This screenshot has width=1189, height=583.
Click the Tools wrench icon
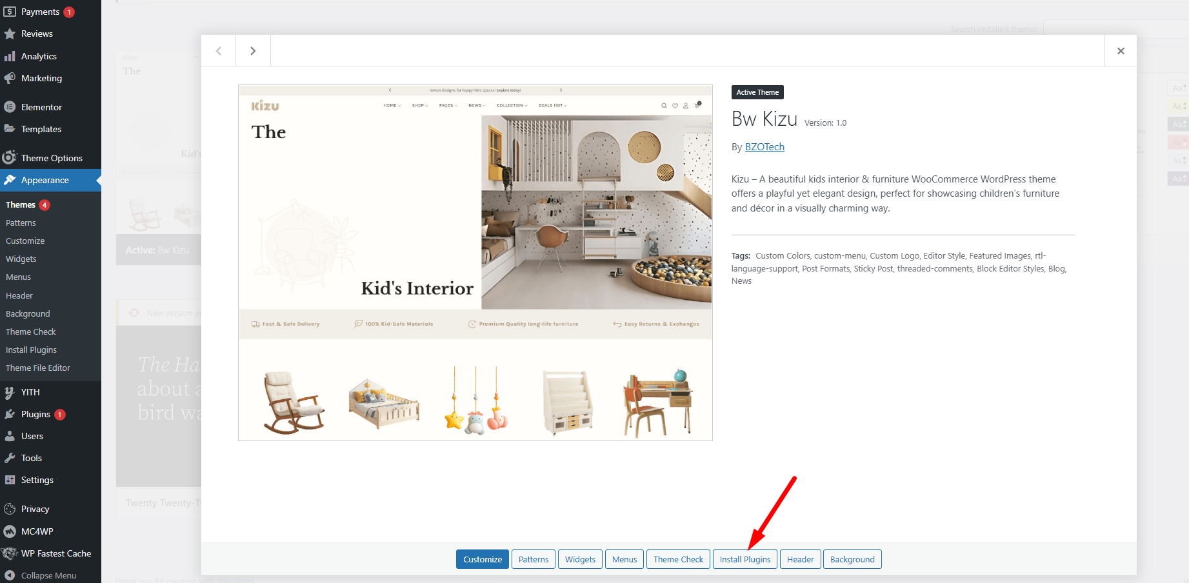[10, 458]
